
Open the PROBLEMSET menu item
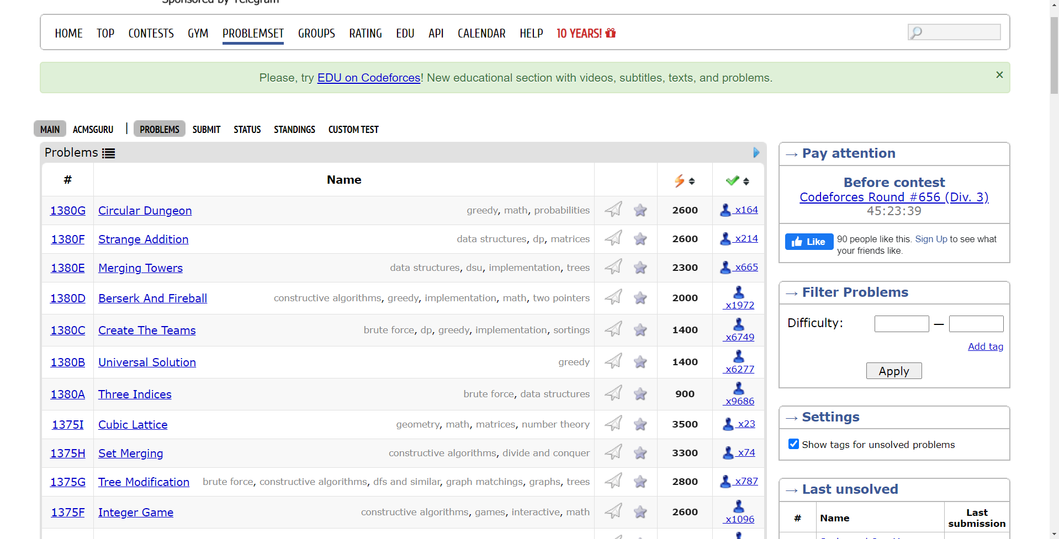click(253, 34)
